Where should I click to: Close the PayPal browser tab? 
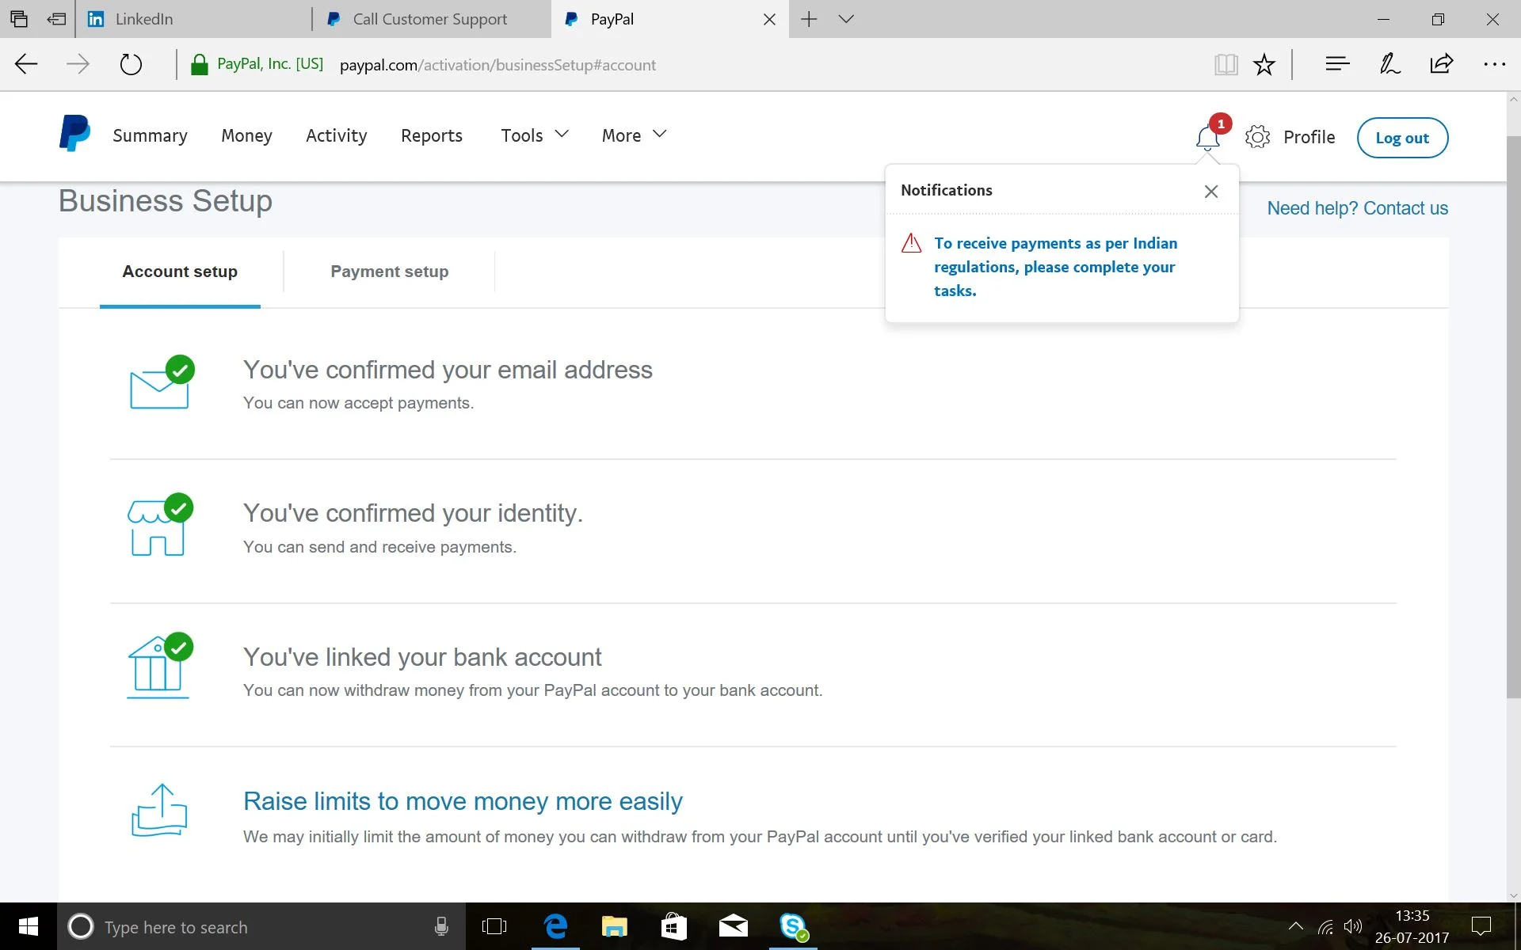[x=769, y=19]
